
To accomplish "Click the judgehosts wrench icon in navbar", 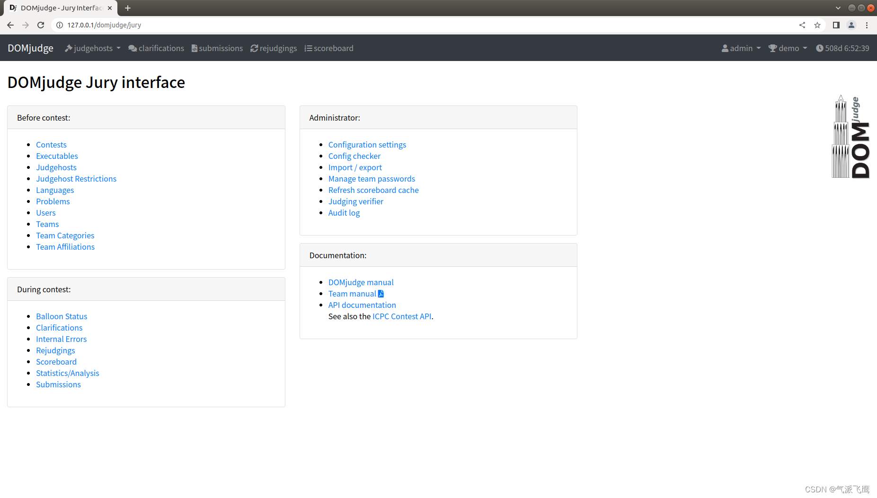I will pos(69,48).
